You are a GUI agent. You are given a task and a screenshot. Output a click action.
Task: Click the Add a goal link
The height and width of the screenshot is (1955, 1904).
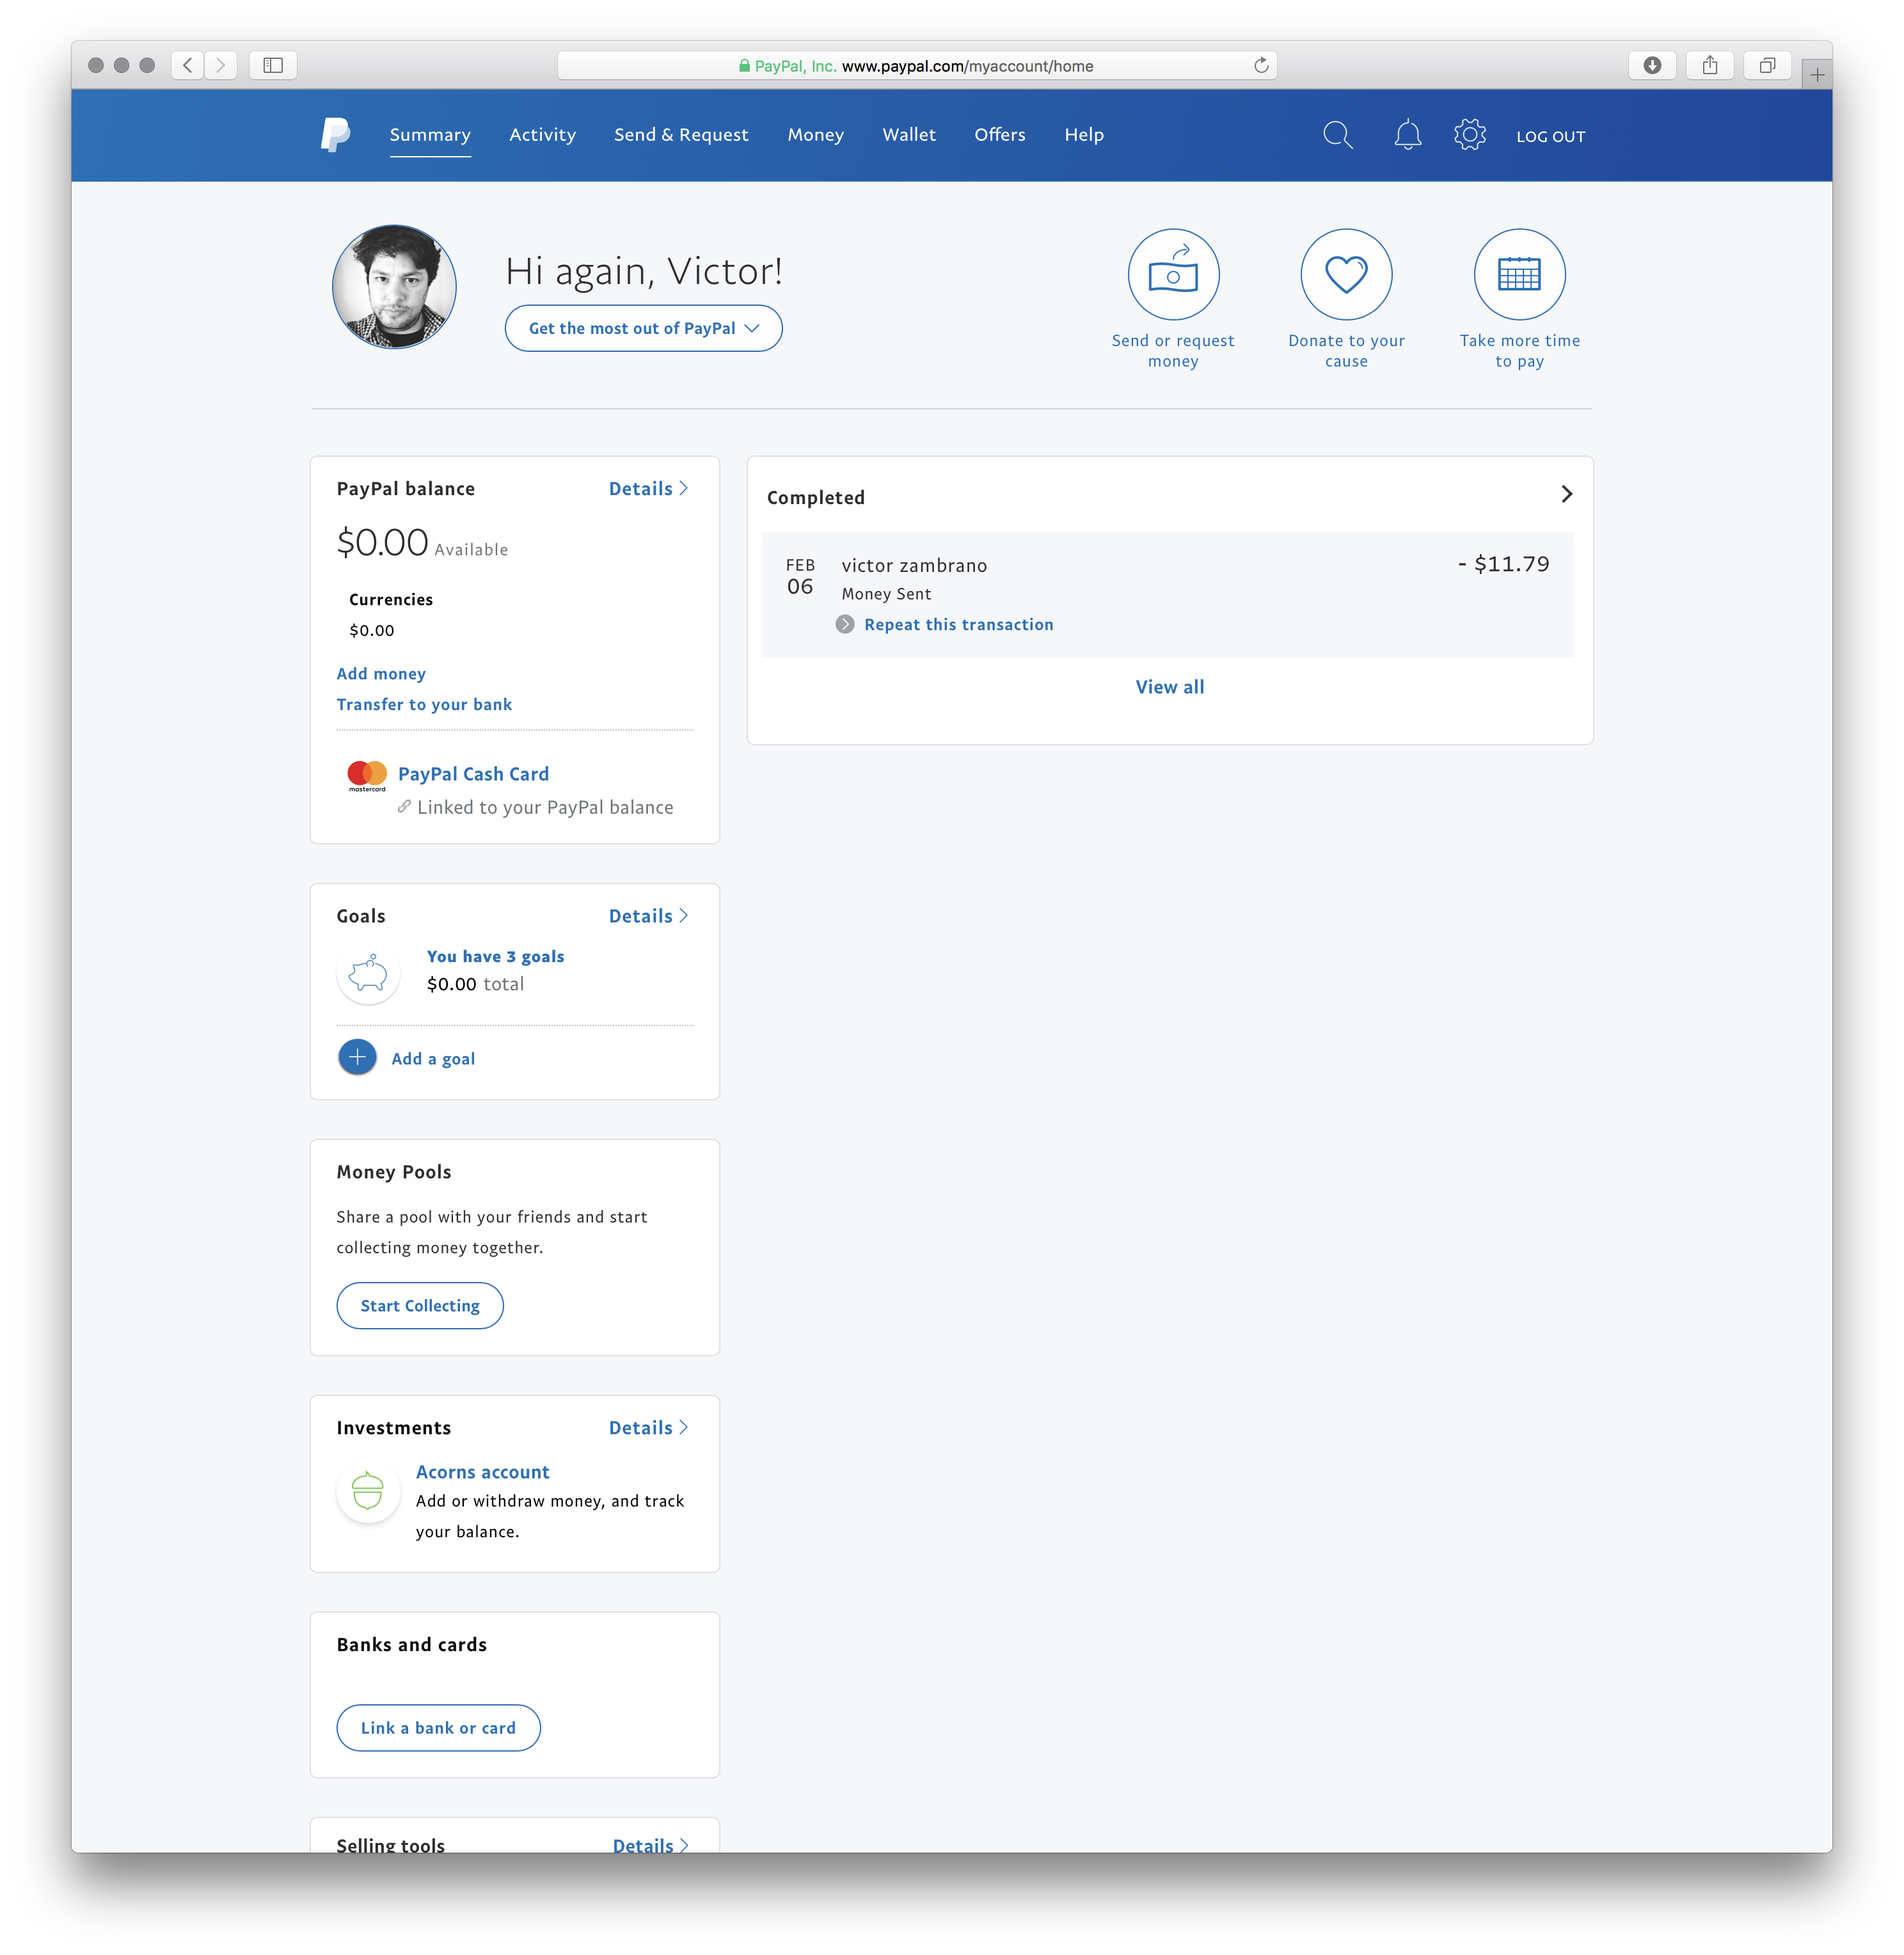[433, 1059]
